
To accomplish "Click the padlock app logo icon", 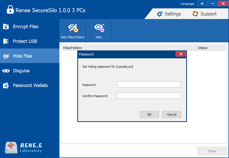I will [x=10, y=10].
